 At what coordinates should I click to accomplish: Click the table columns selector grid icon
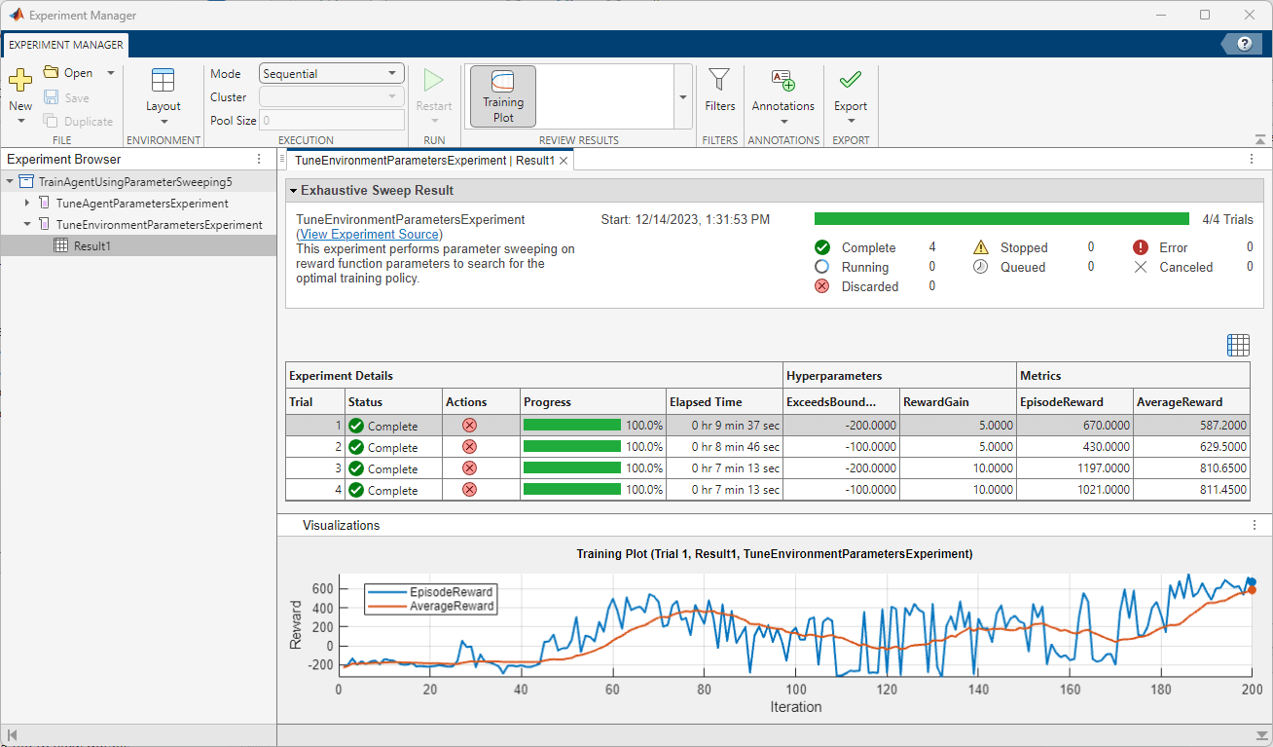coord(1238,345)
